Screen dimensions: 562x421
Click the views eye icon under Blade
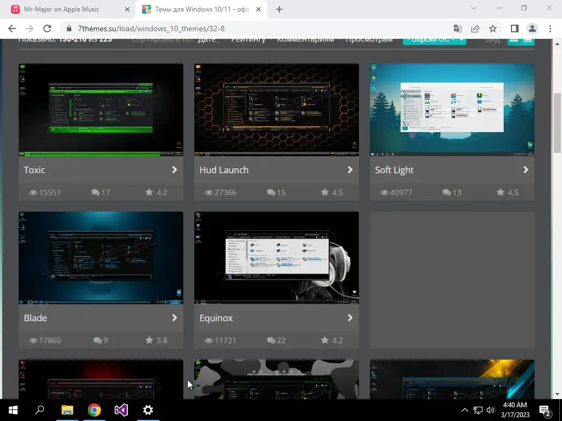click(33, 340)
